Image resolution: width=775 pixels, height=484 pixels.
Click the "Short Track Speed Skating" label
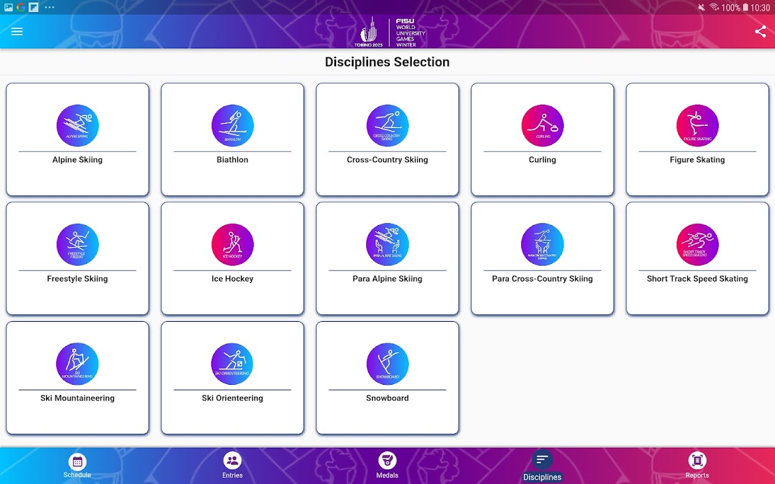point(697,279)
